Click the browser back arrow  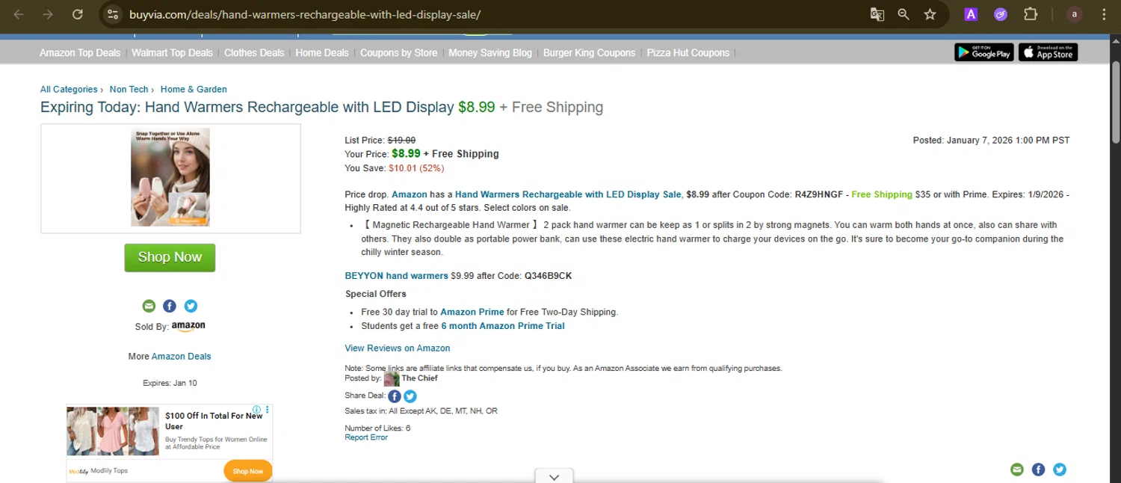[x=19, y=14]
